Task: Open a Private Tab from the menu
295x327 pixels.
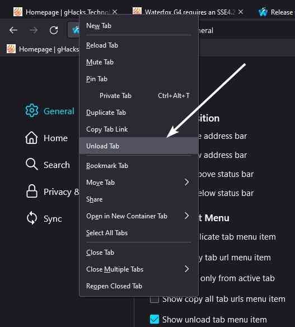Action: (x=139, y=96)
